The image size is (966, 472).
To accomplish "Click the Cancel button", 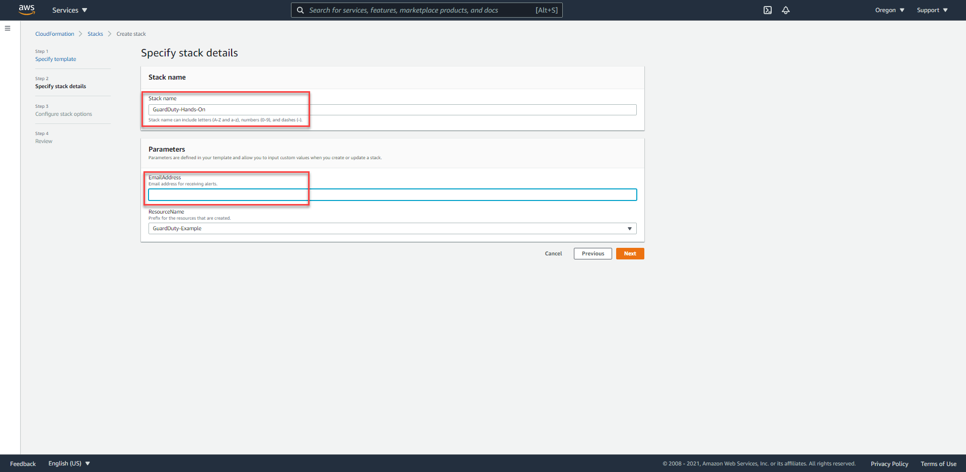I will (x=553, y=253).
